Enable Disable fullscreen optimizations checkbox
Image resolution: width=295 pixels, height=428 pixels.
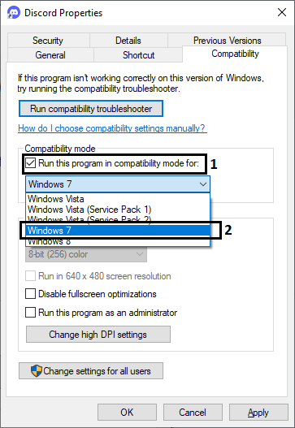pos(30,294)
